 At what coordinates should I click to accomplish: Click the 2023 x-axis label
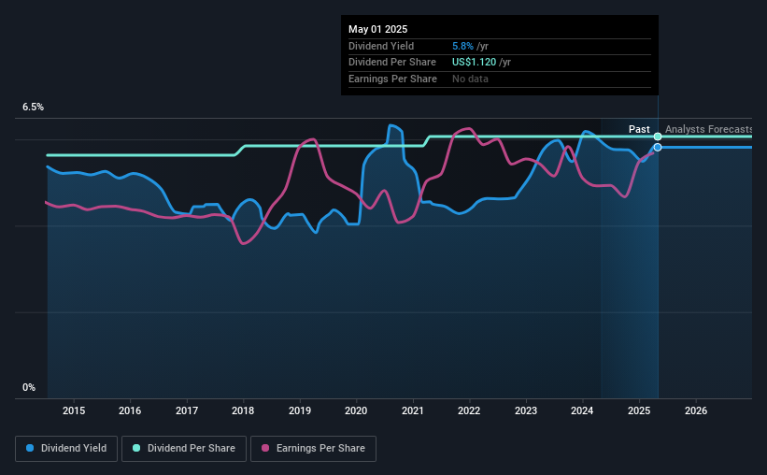tap(526, 410)
